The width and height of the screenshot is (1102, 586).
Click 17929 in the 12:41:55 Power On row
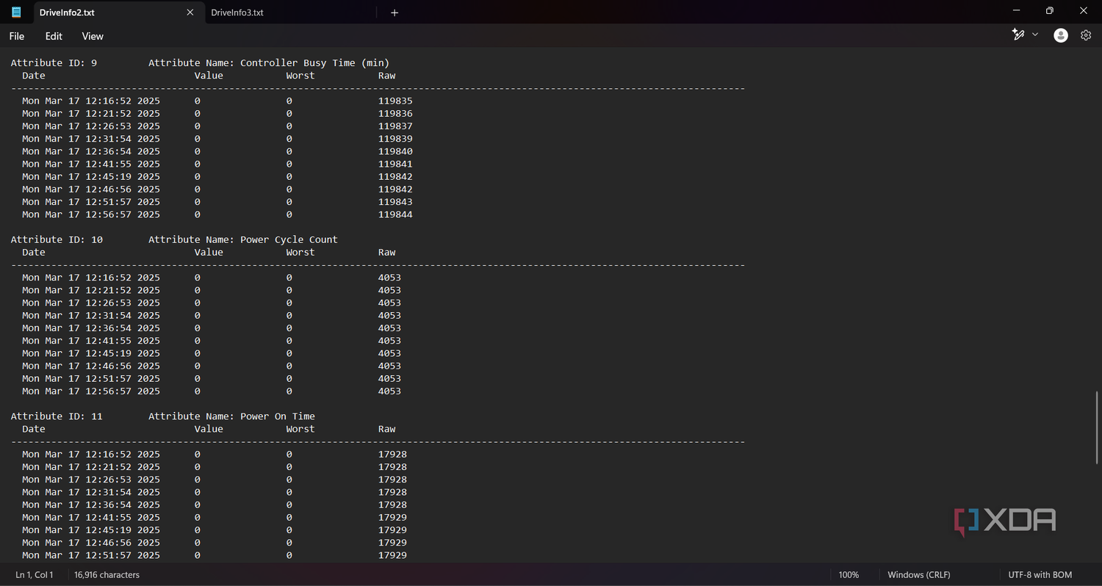(392, 518)
